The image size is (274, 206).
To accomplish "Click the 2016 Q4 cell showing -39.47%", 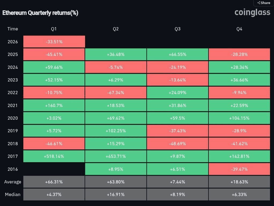I will (239, 169).
